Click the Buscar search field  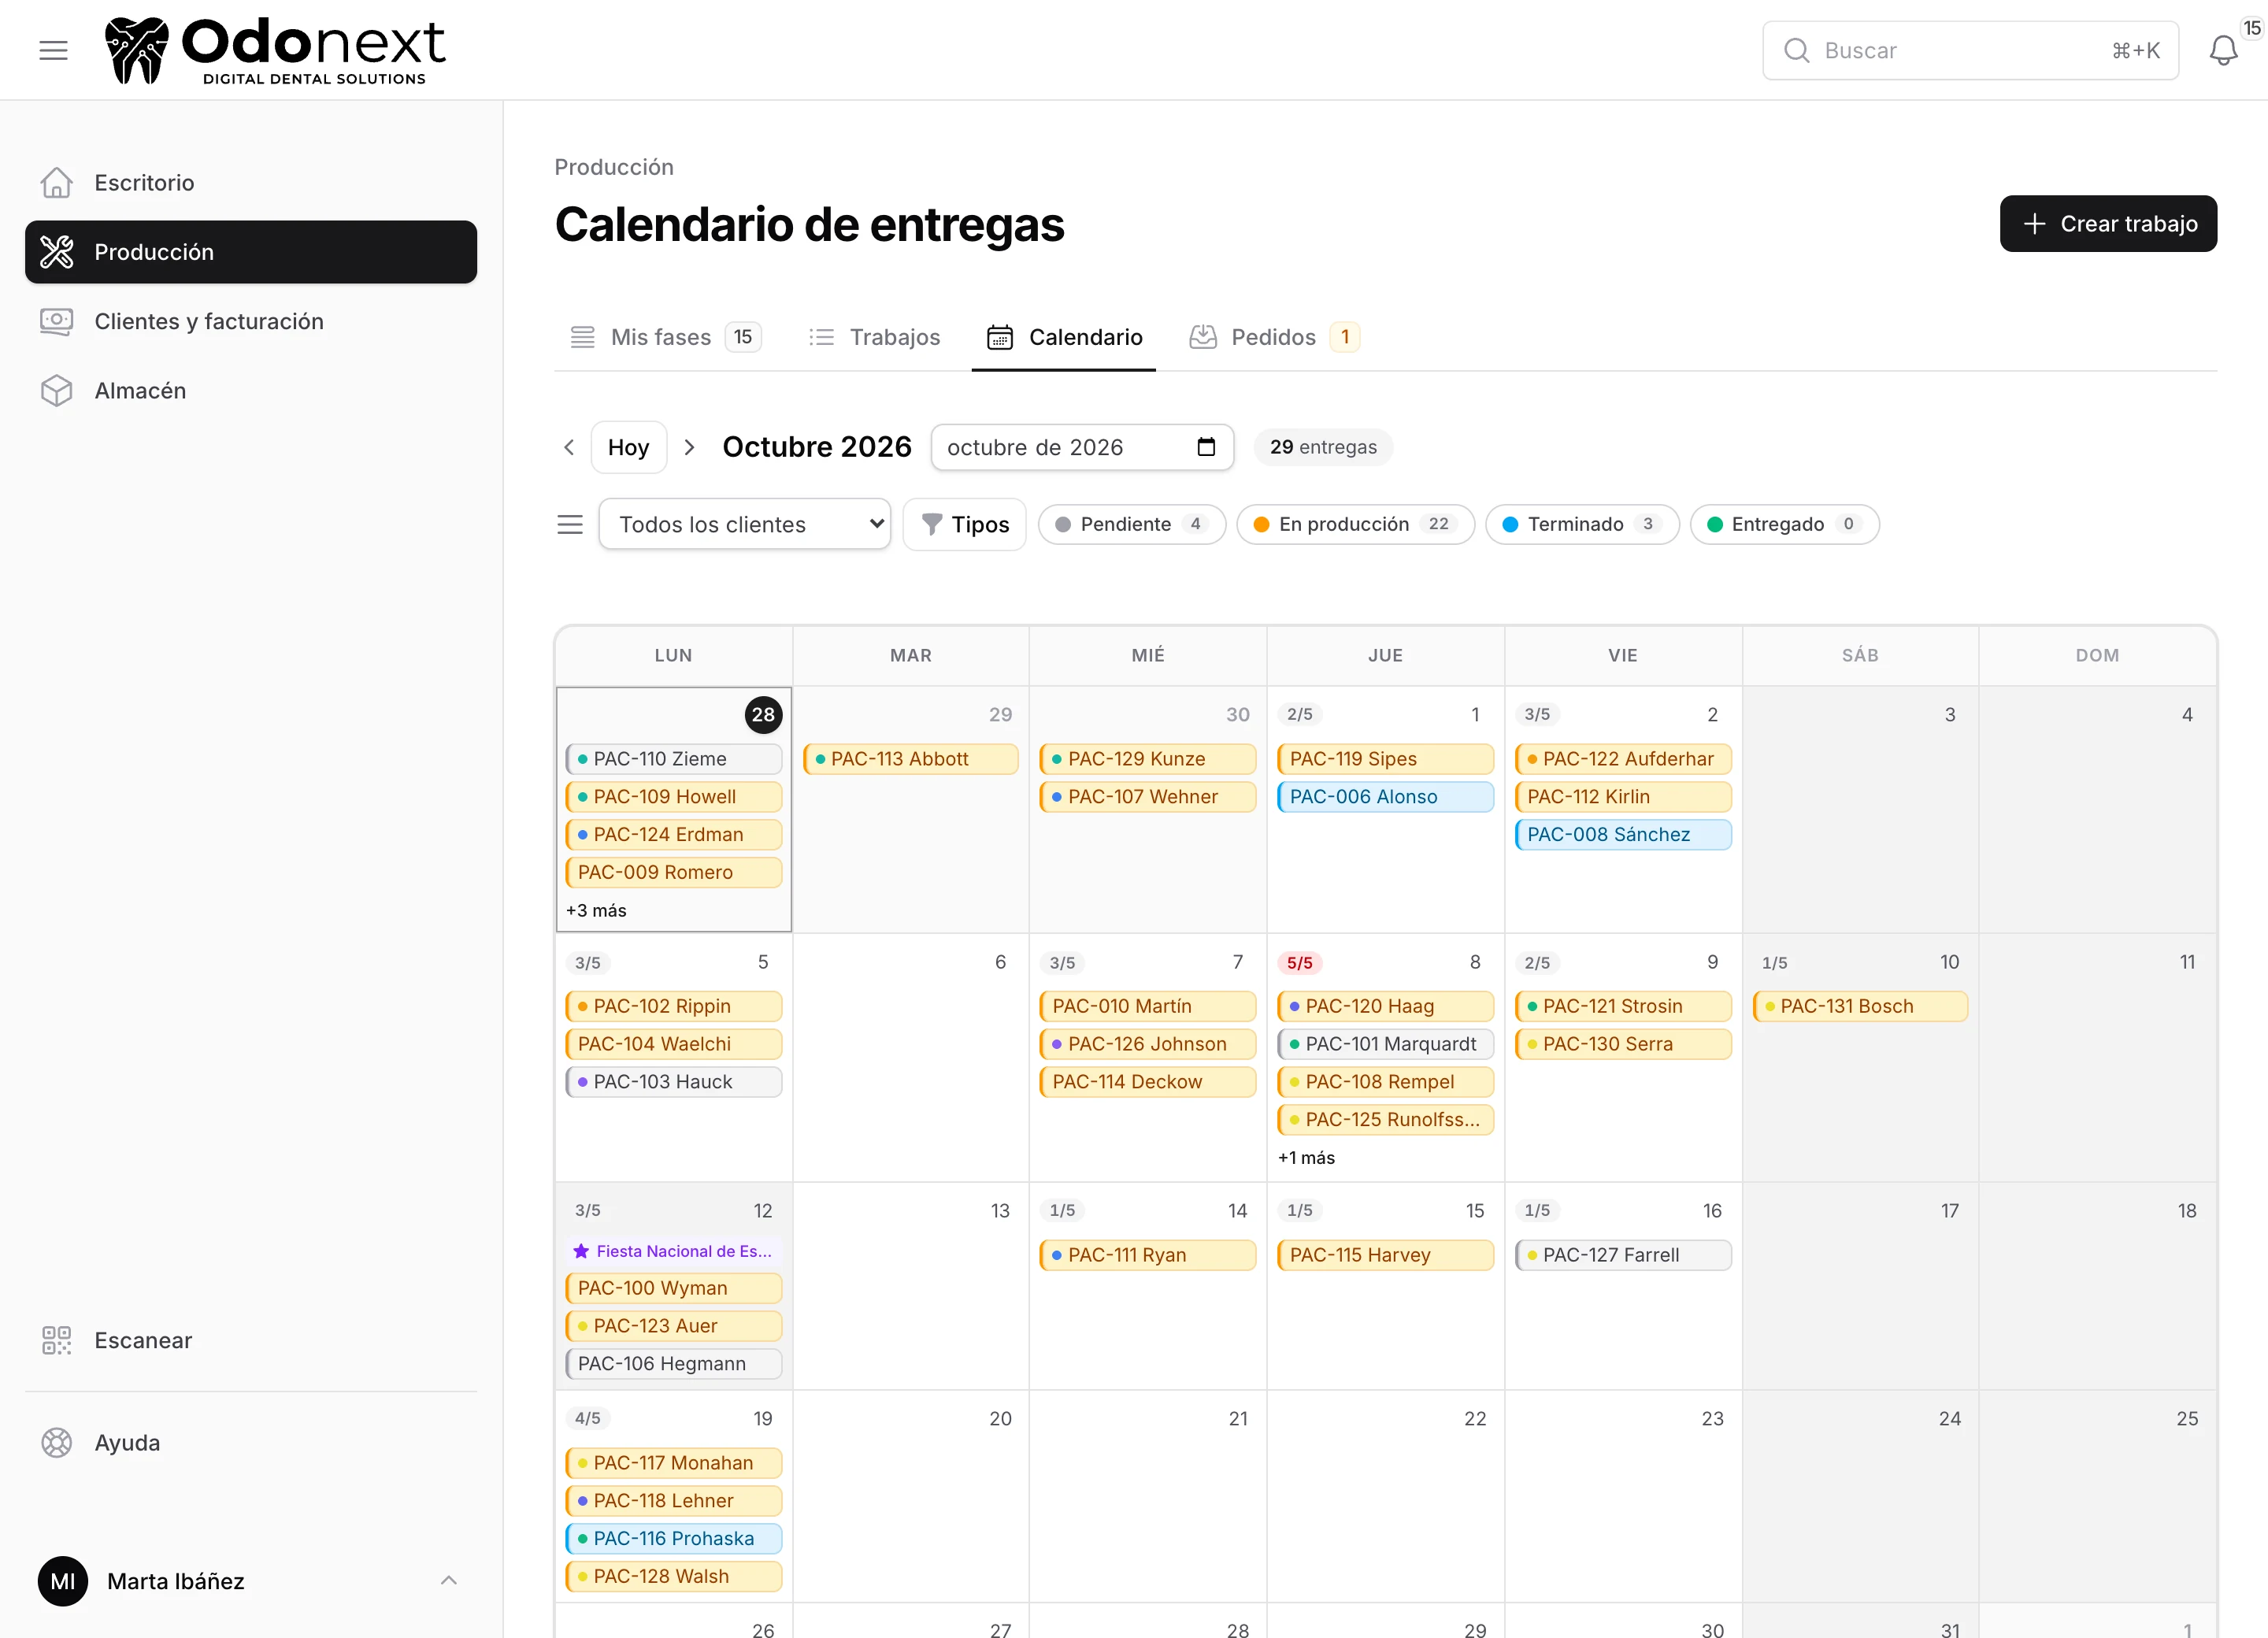(1970, 50)
